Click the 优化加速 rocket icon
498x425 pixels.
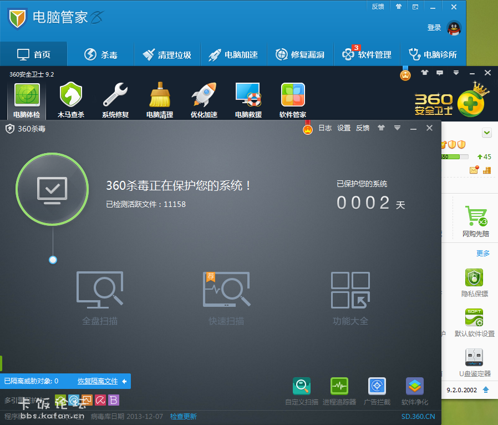(x=204, y=100)
